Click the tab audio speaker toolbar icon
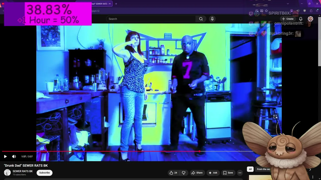The image size is (321, 180). 298,11
